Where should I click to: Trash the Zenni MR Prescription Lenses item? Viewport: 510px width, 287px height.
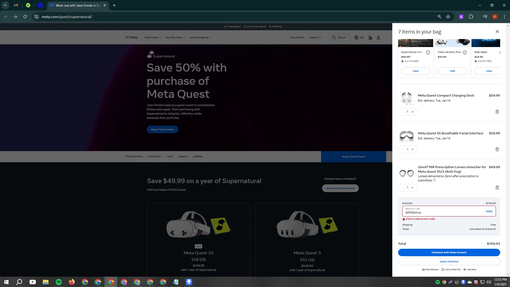coord(497,188)
